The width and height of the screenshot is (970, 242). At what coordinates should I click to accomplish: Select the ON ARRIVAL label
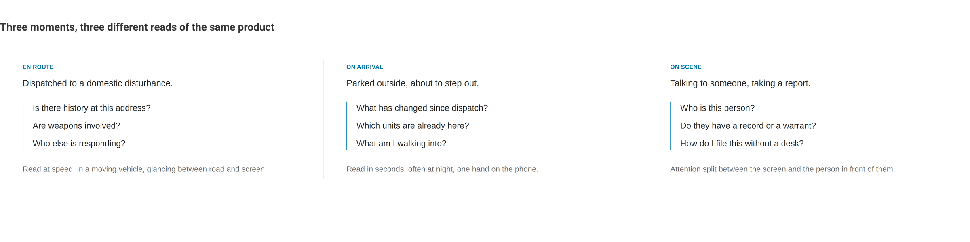pyautogui.click(x=365, y=67)
